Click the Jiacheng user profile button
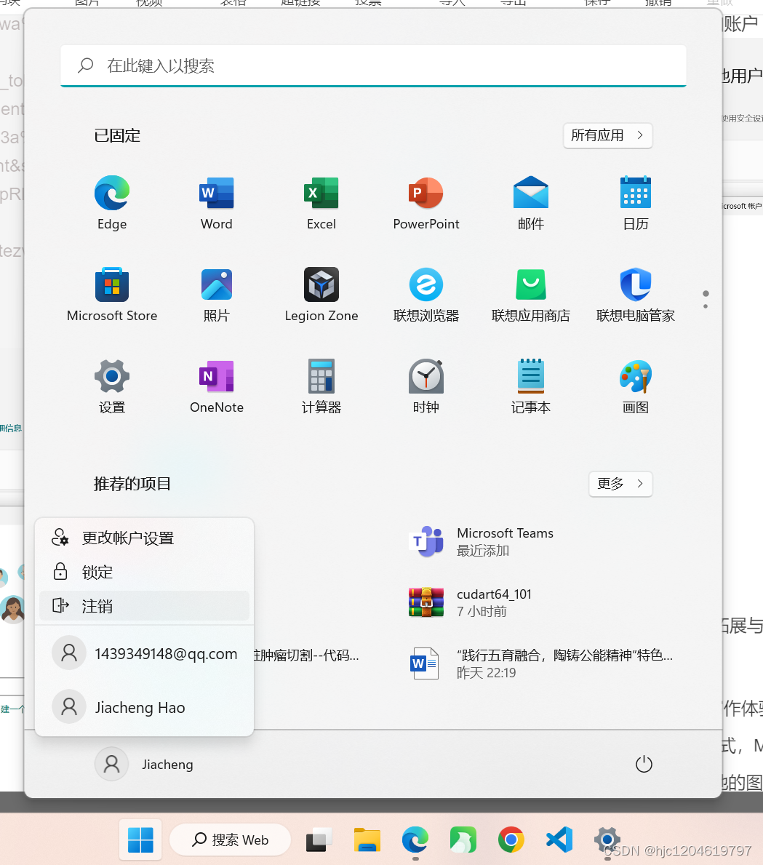Image resolution: width=763 pixels, height=865 pixels. [145, 764]
